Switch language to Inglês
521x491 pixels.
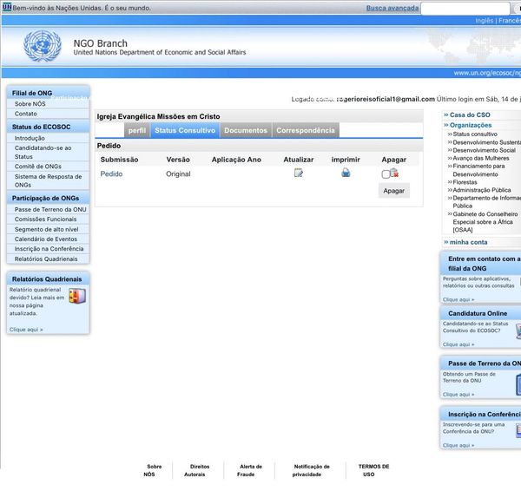485,20
